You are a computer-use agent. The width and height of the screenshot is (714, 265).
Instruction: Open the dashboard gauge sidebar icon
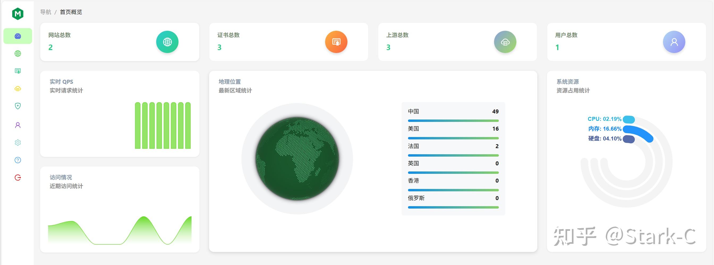[x=18, y=36]
